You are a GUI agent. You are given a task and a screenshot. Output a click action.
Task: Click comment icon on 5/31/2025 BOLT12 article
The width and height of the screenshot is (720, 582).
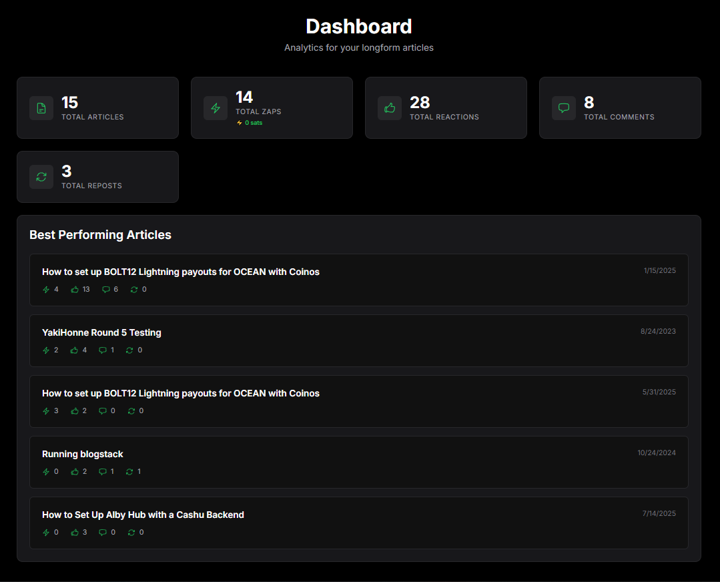coord(102,410)
